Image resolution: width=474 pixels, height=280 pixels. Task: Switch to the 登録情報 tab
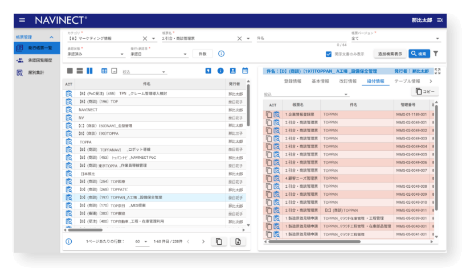293,81
